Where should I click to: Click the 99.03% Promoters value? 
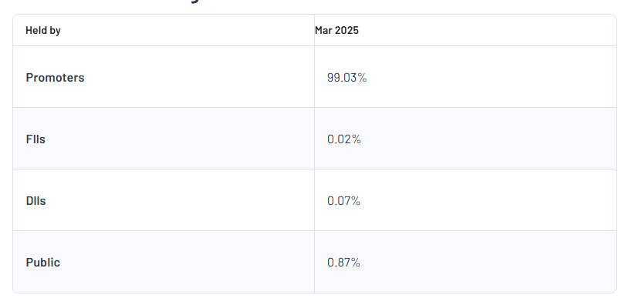tap(347, 77)
